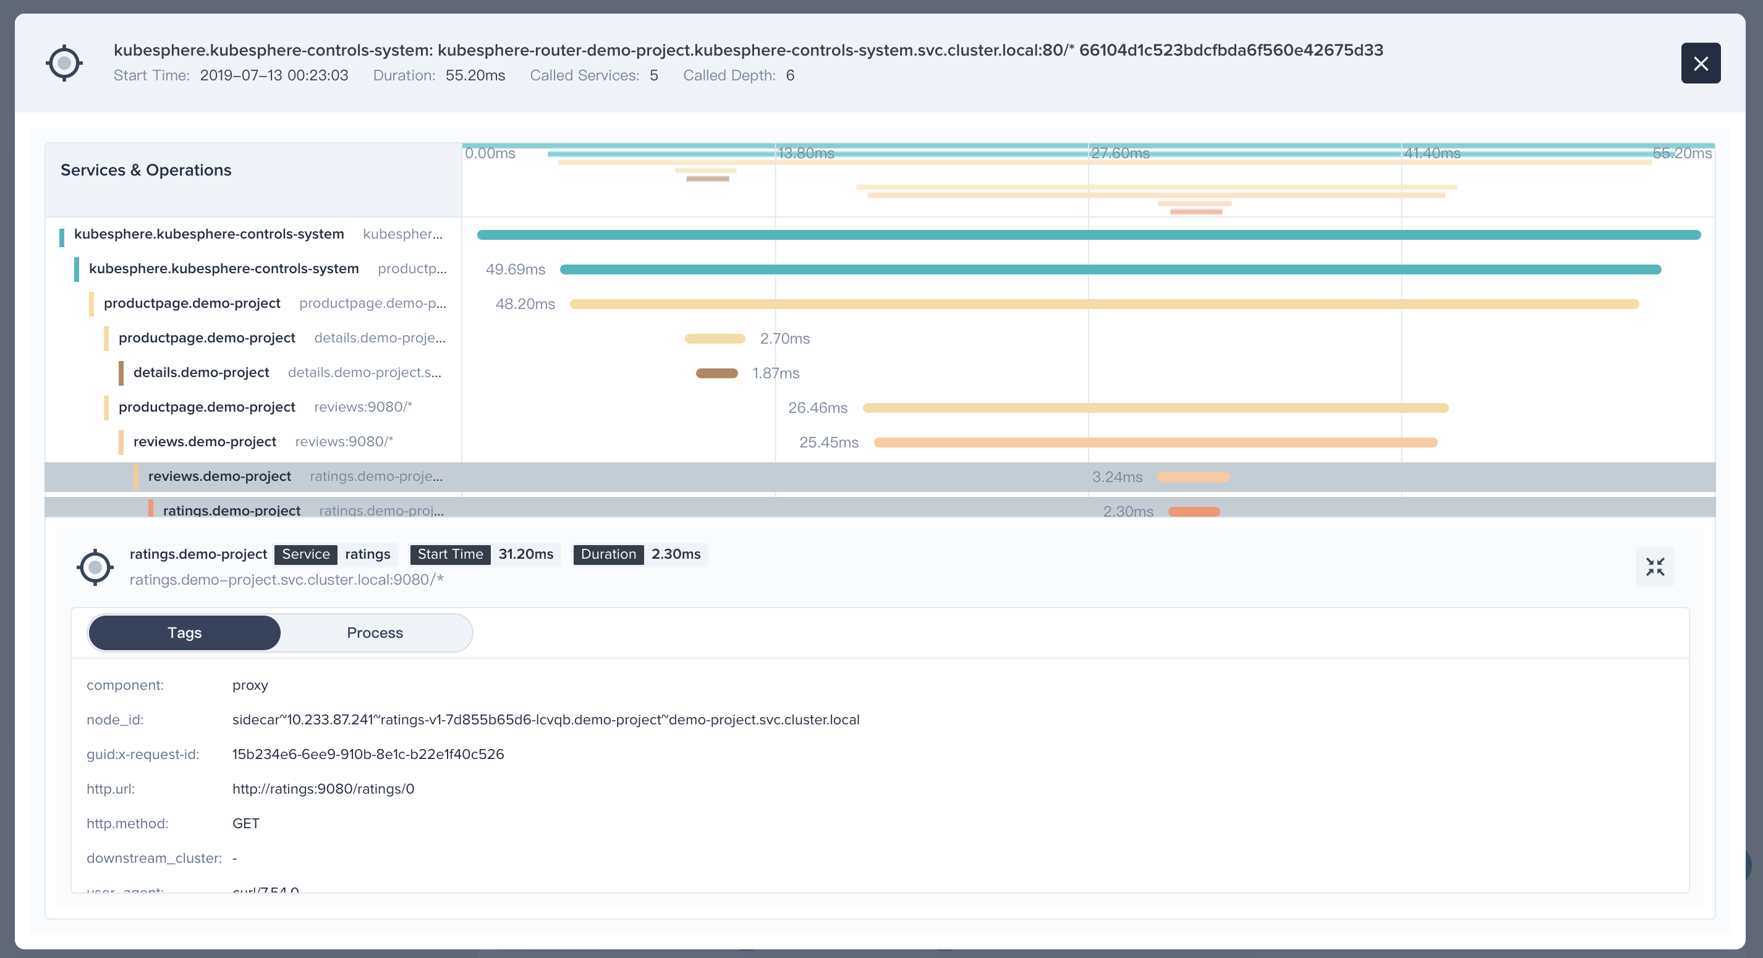
Task: Click the 49.69ms teal span bar
Action: click(1110, 269)
